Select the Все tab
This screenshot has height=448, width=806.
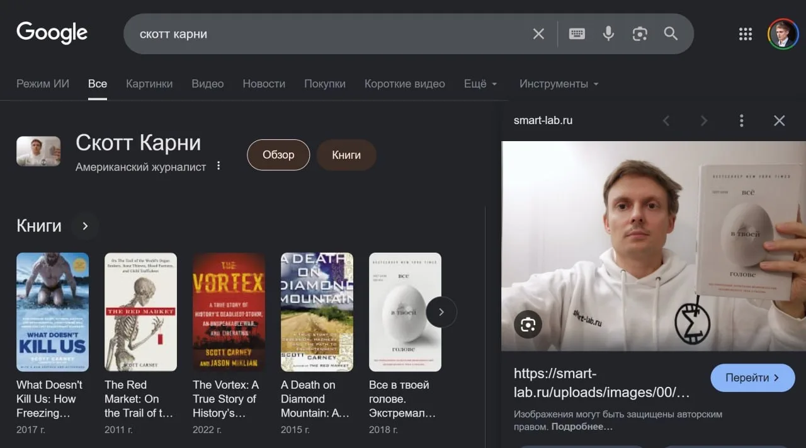click(x=98, y=84)
